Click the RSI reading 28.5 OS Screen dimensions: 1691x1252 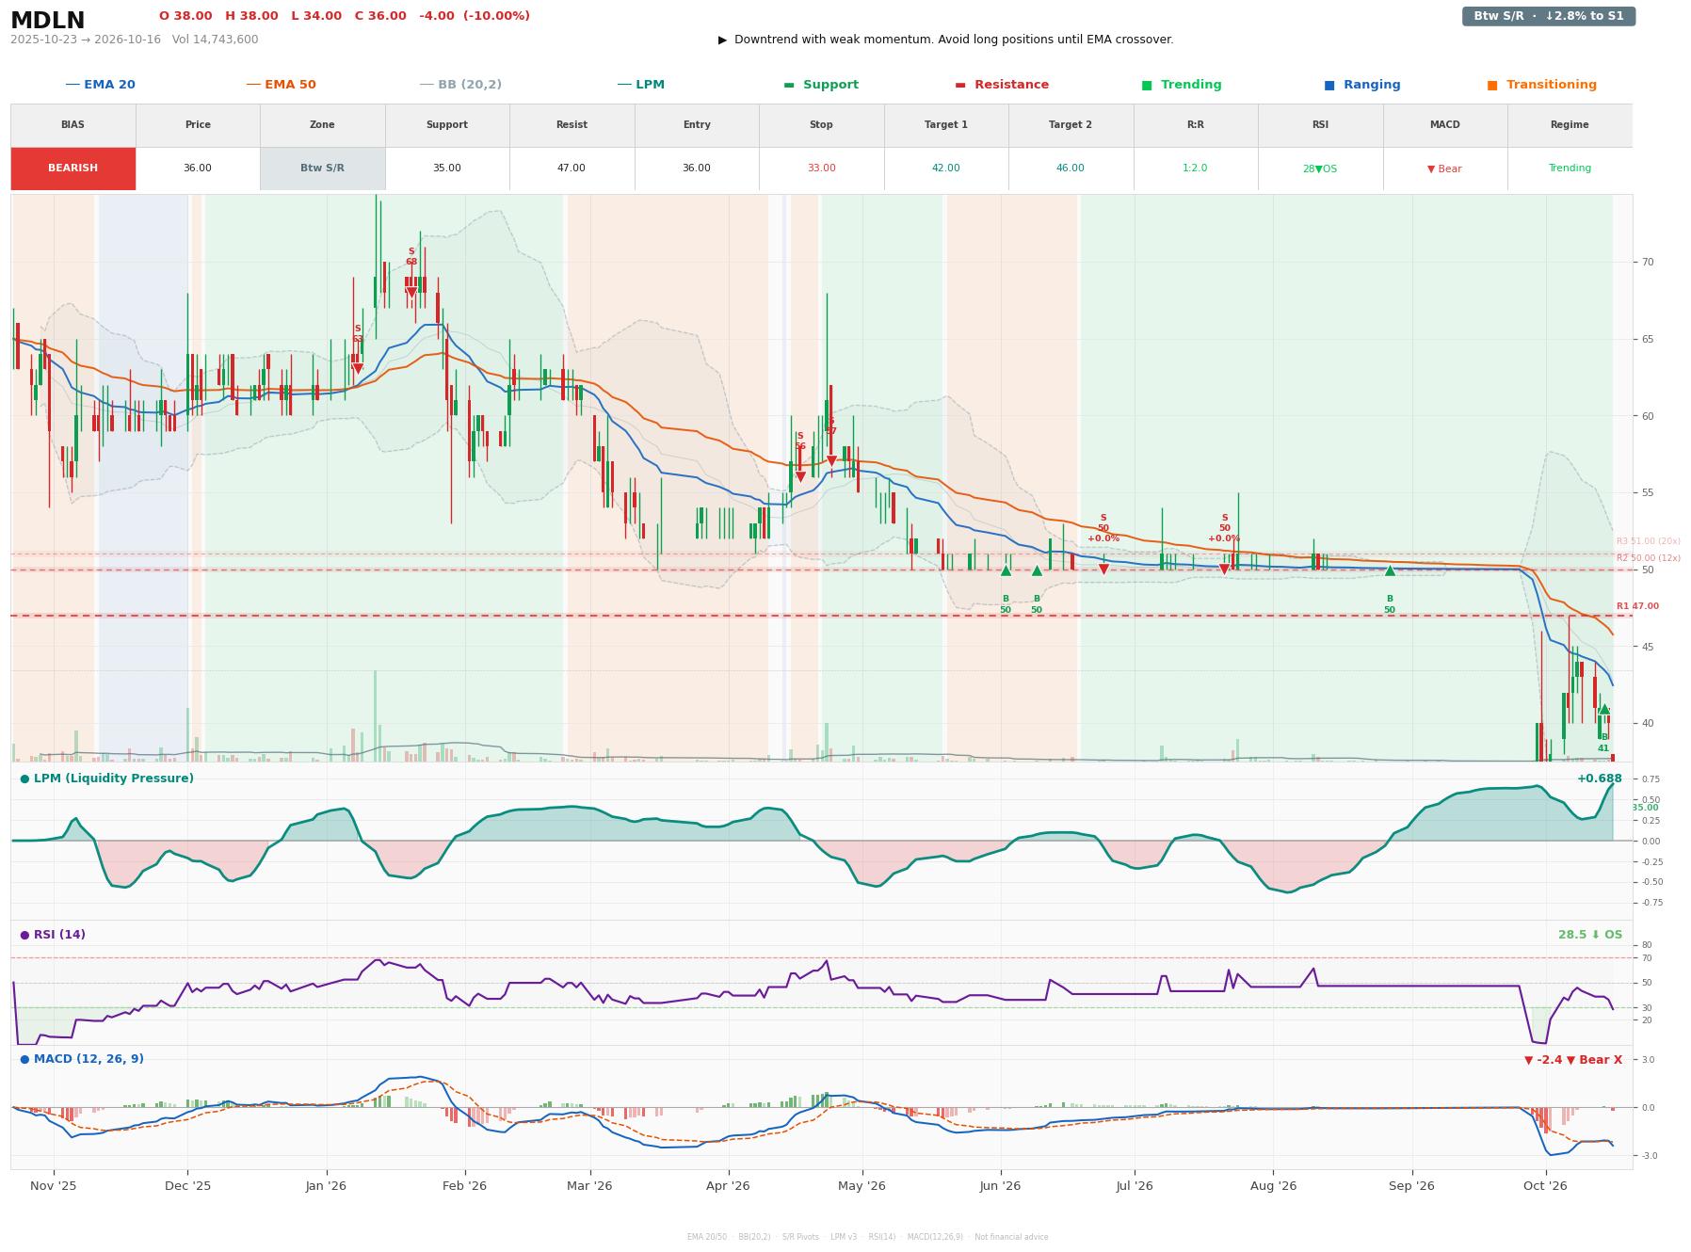coord(1589,935)
